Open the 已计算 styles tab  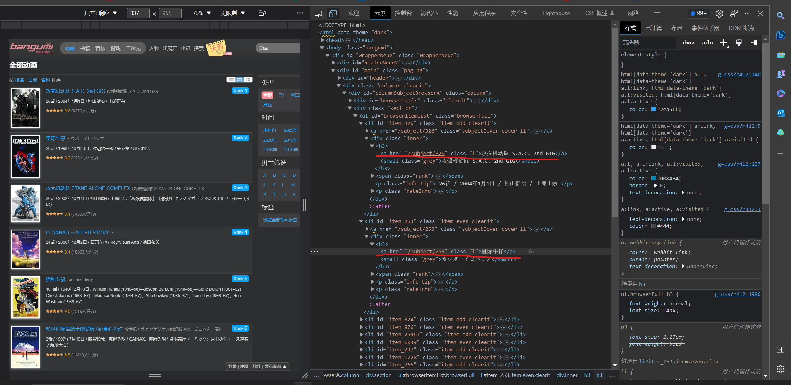[x=654, y=28]
